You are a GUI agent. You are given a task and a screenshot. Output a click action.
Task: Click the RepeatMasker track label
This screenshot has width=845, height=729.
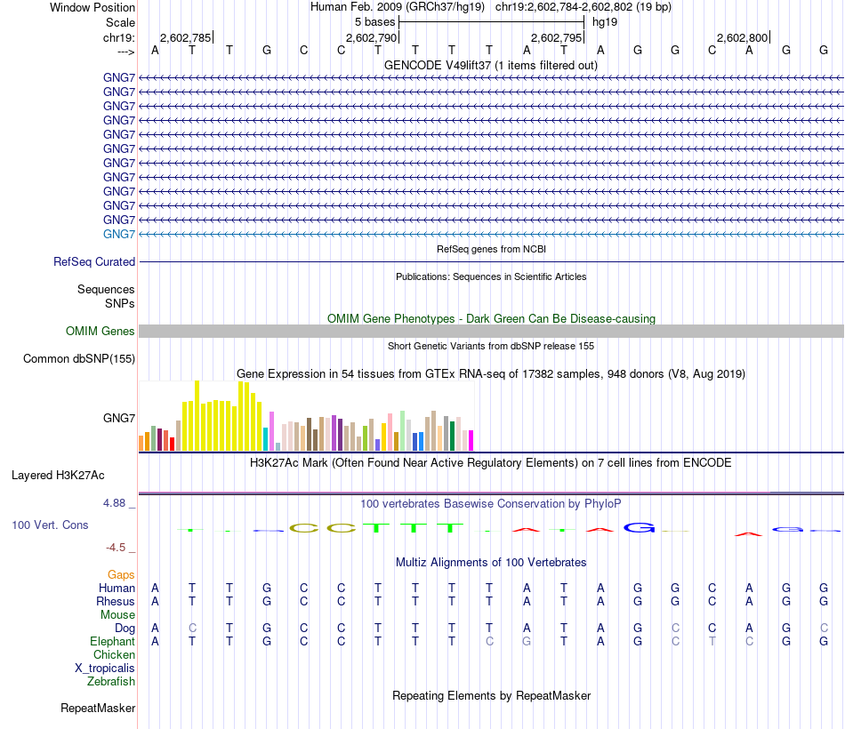pos(98,708)
